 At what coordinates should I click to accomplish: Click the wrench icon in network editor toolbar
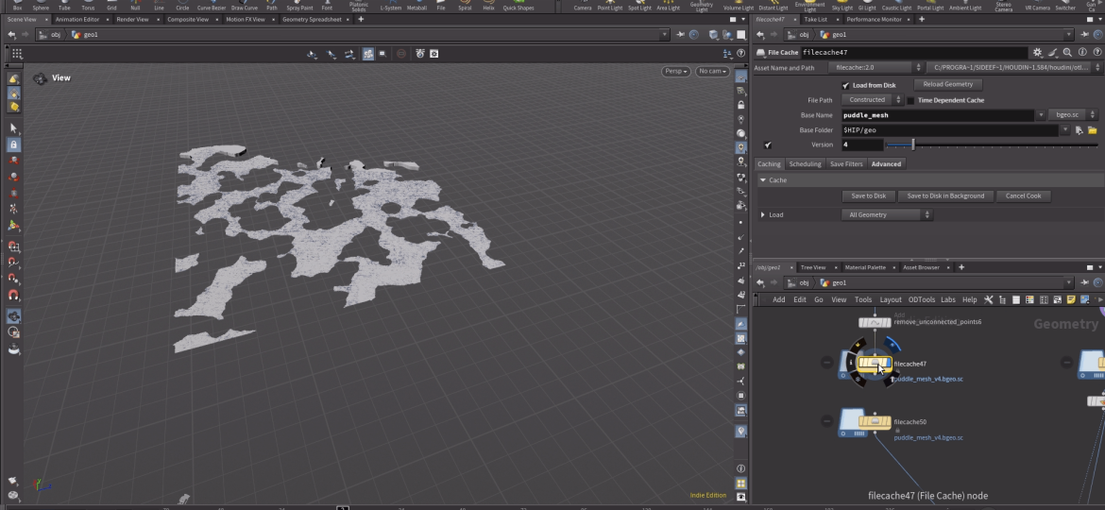point(988,300)
